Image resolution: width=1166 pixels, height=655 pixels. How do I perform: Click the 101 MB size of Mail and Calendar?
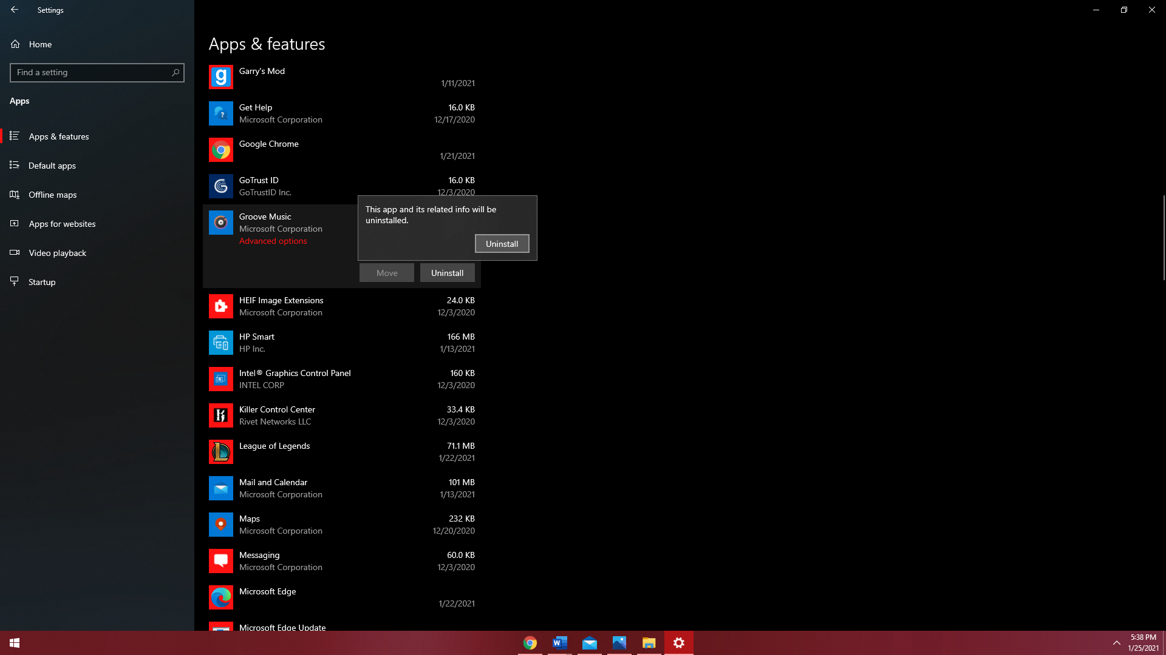click(x=462, y=482)
